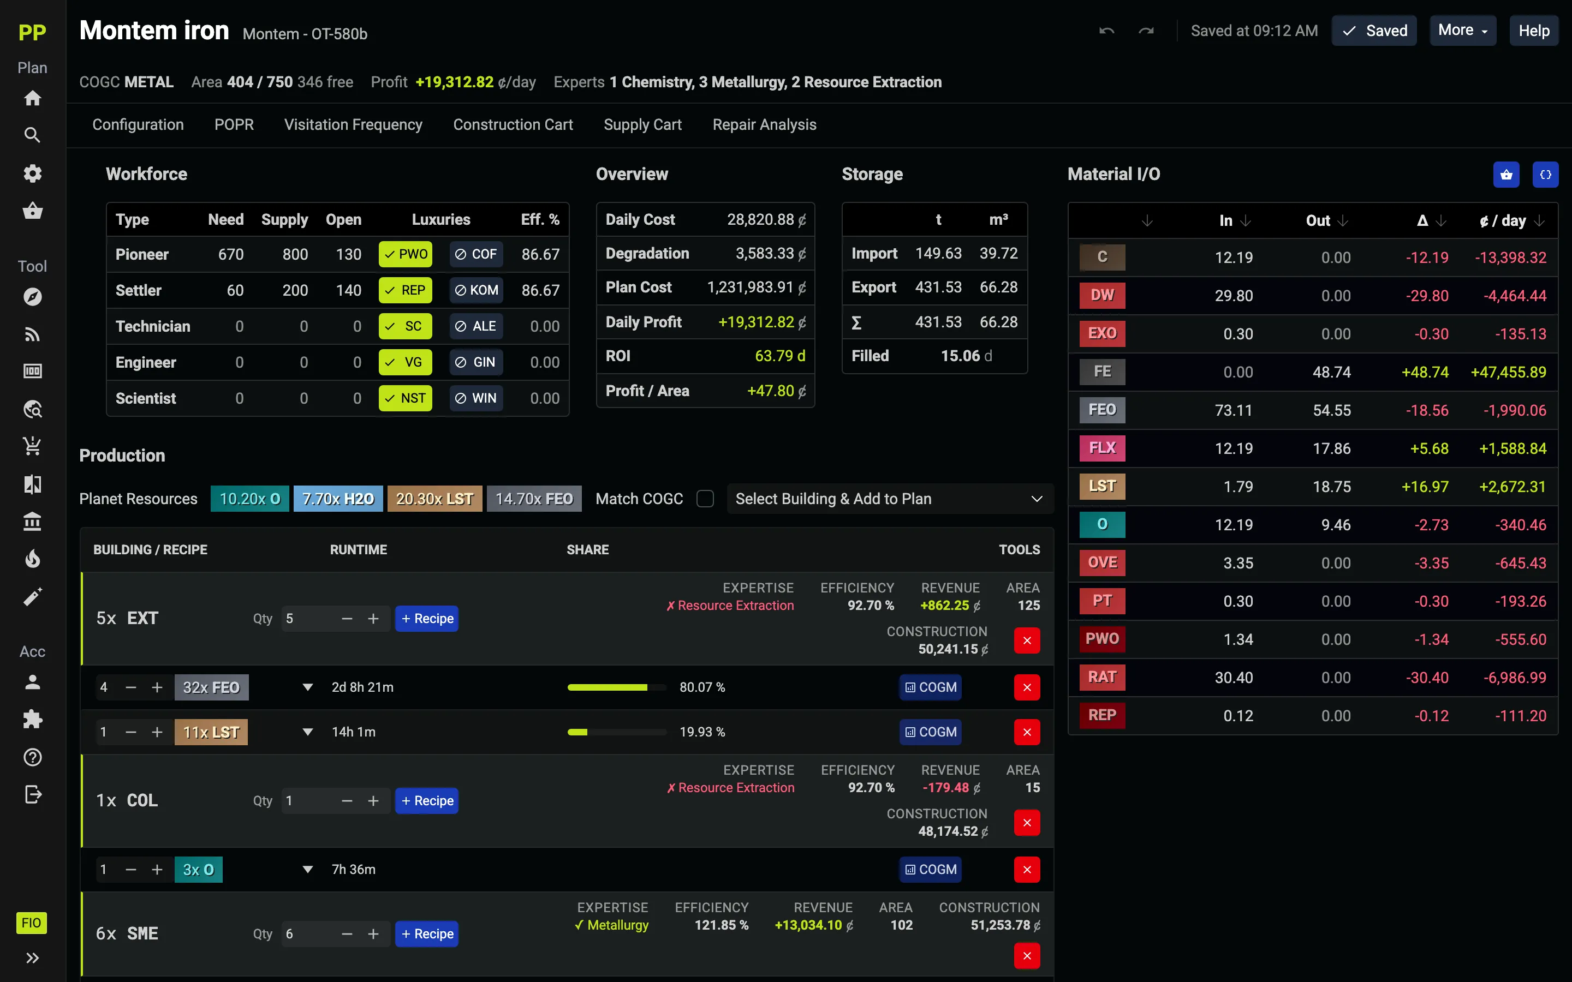Screen dimensions: 1572x982
Task: Remove the SME building with red X
Action: click(1027, 955)
